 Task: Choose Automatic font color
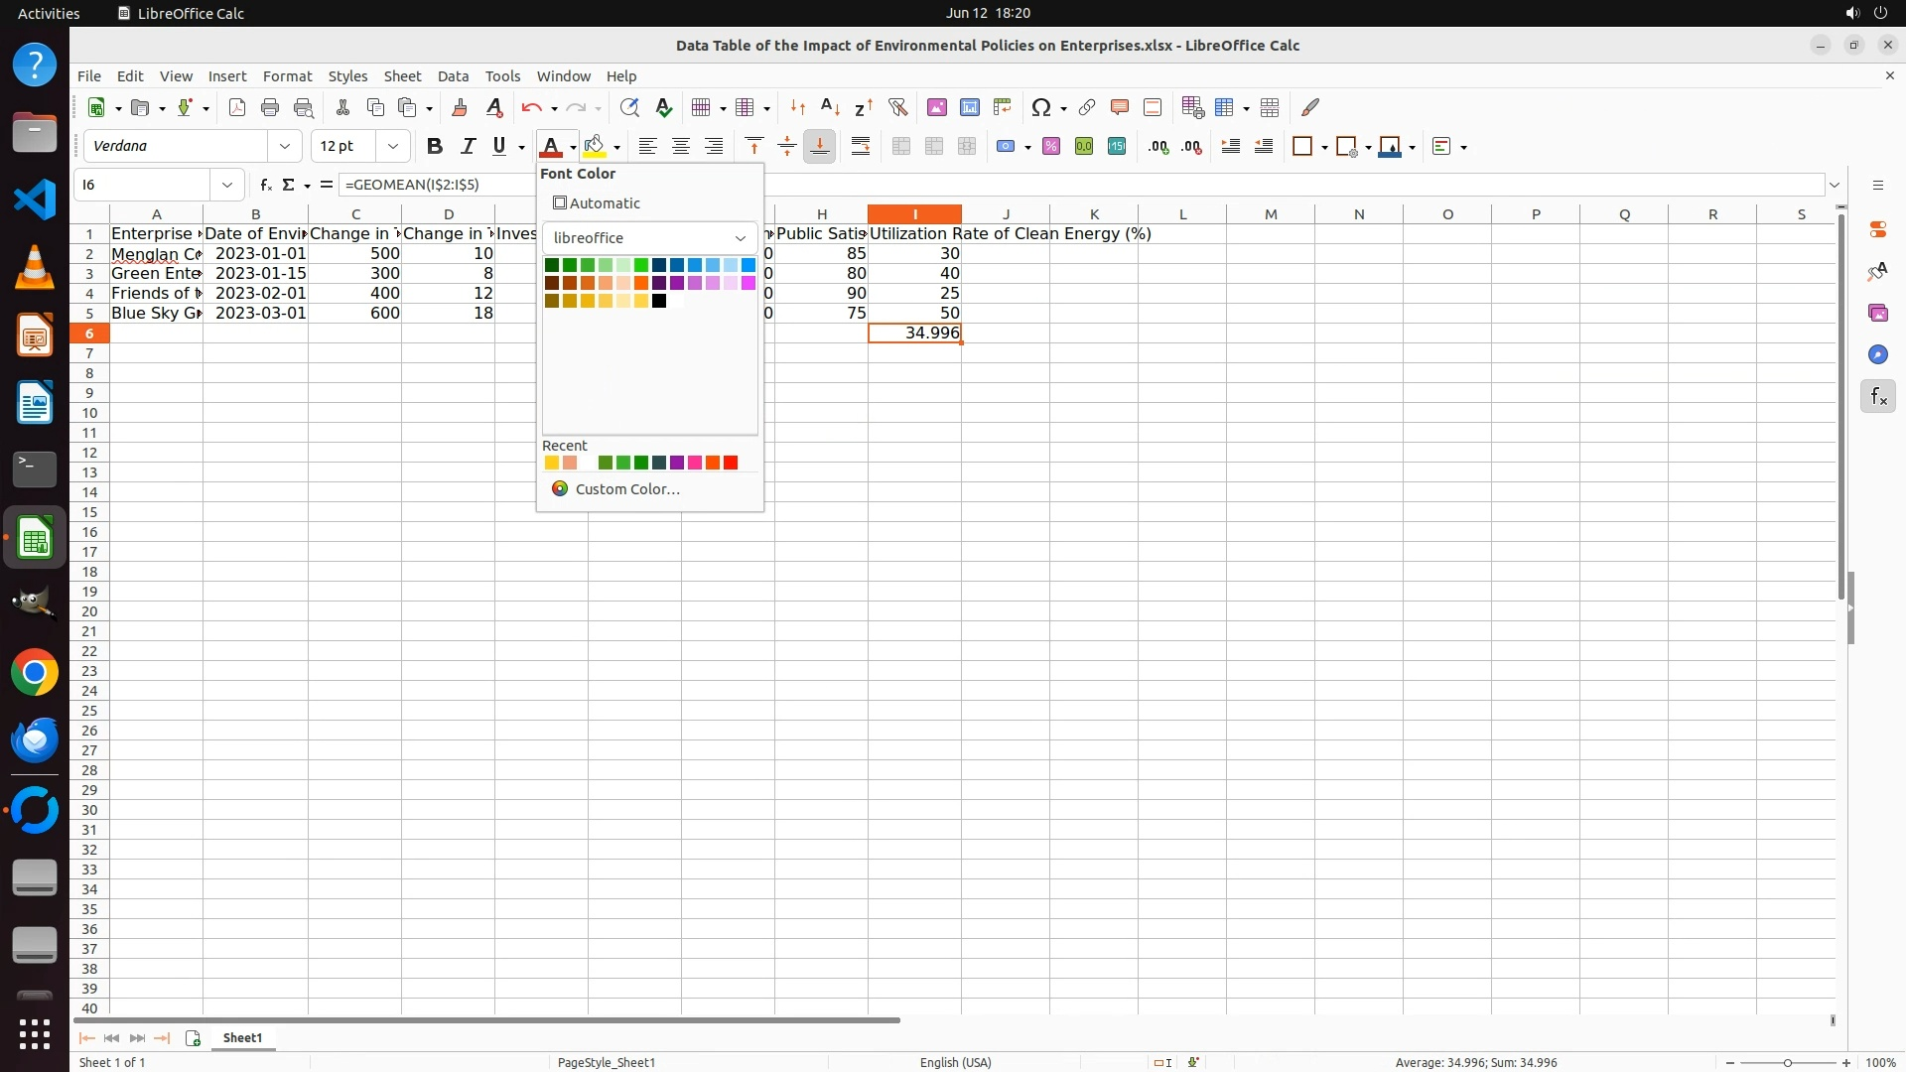(x=597, y=203)
